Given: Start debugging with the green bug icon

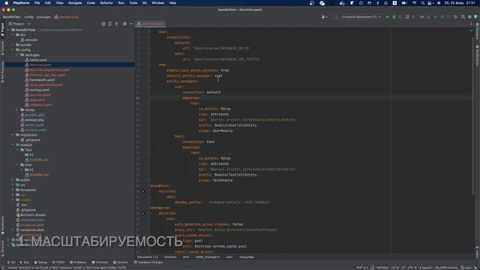Looking at the screenshot, I should (394, 16).
